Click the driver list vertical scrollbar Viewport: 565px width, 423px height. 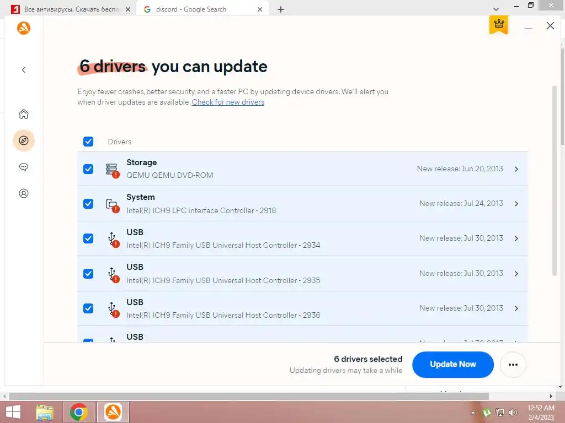(x=555, y=181)
